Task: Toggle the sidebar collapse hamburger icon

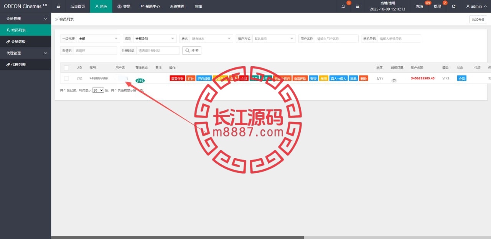Action: point(58,7)
